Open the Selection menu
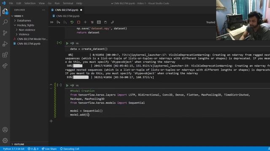This screenshot has height=151, width=270. (x=30, y=3)
